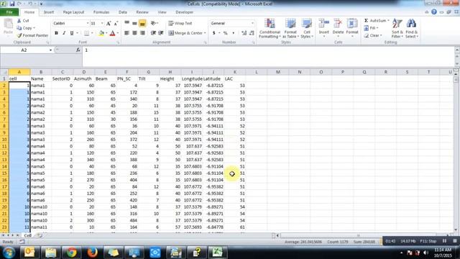Align text to the left
The image size is (460, 259).
click(x=126, y=33)
